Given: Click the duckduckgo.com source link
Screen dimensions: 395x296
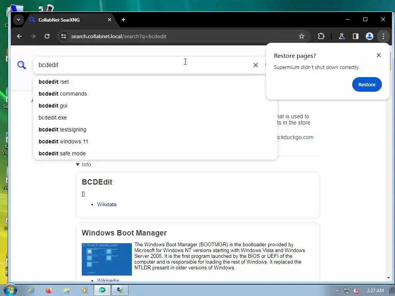Looking at the screenshot, I should click(x=295, y=137).
